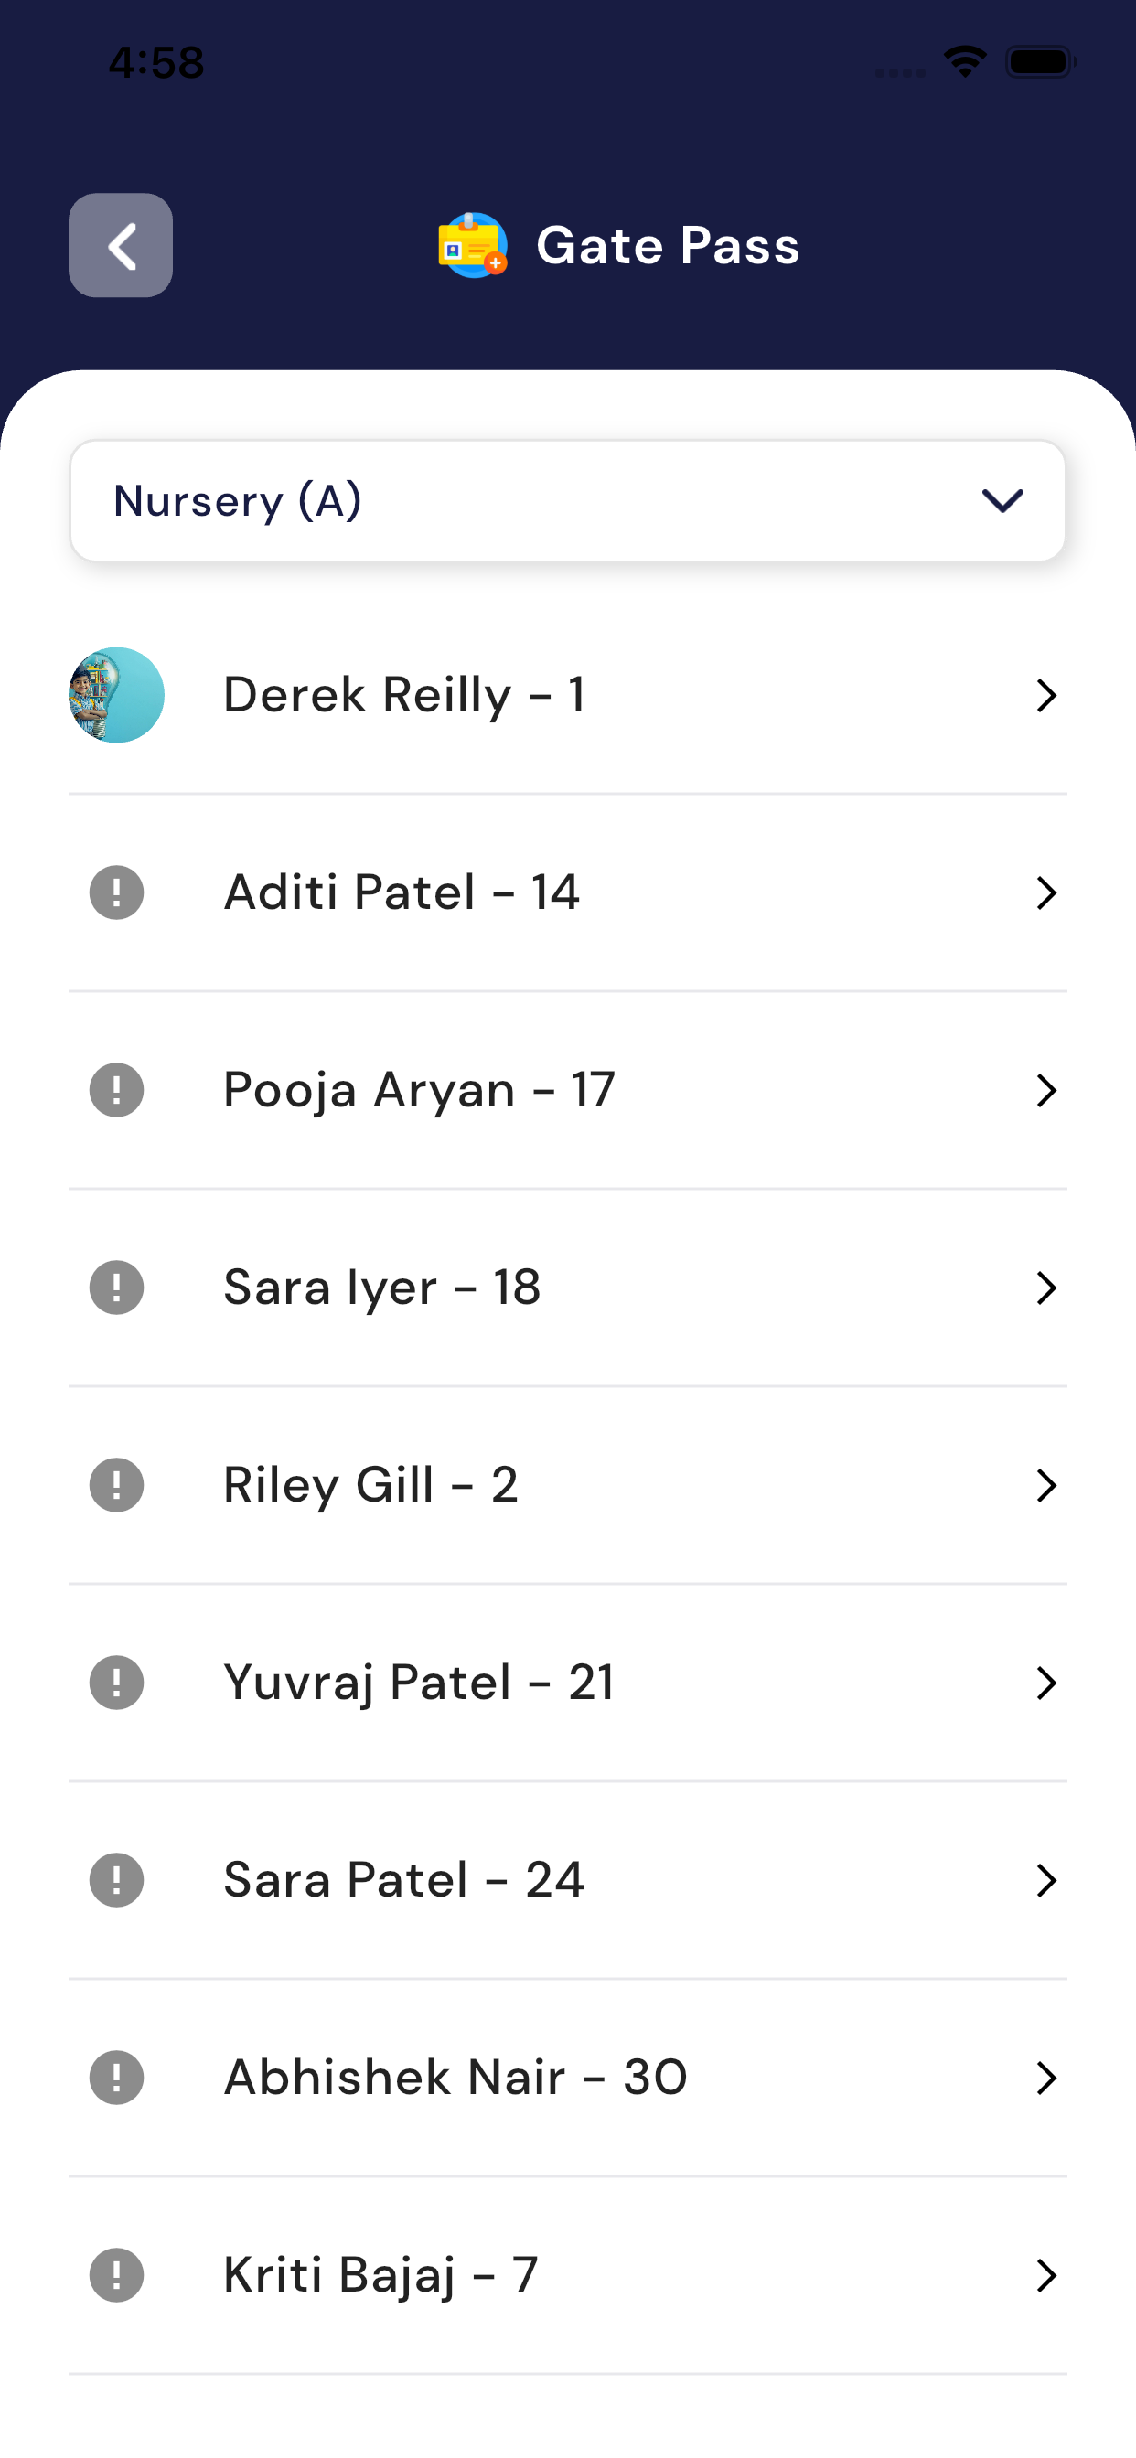This screenshot has width=1136, height=2458.
Task: Select student Aditi Patel - 14
Action: pyautogui.click(x=401, y=892)
